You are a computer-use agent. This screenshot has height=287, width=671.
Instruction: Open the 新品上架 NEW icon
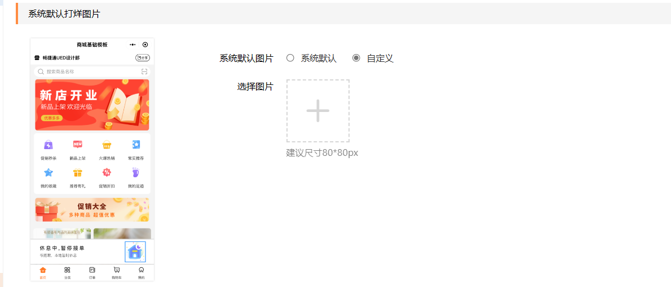coord(77,145)
